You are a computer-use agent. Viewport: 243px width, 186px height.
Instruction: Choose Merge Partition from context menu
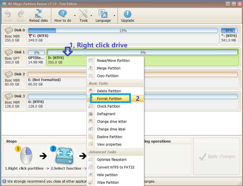click(x=115, y=68)
